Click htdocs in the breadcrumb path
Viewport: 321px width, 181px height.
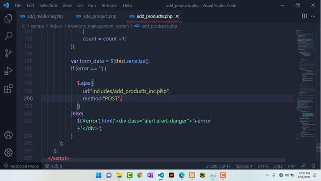56,26
